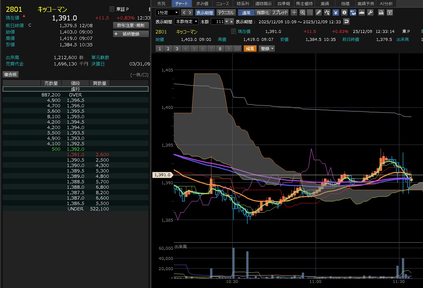Open the 1分足 timeframe dropdown

pos(167,12)
